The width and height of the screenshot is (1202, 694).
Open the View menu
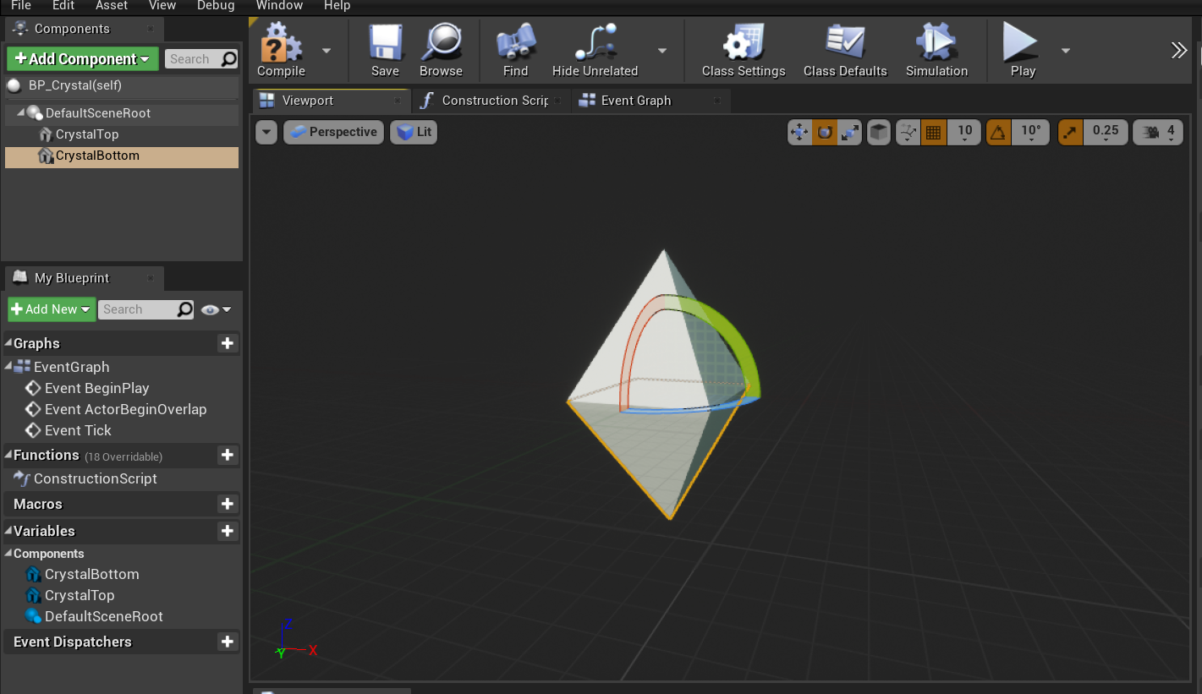[x=162, y=6]
